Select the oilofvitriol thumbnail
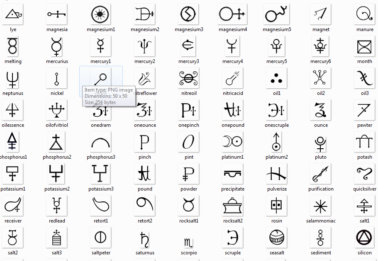This screenshot has width=378, height=261. coord(56,109)
